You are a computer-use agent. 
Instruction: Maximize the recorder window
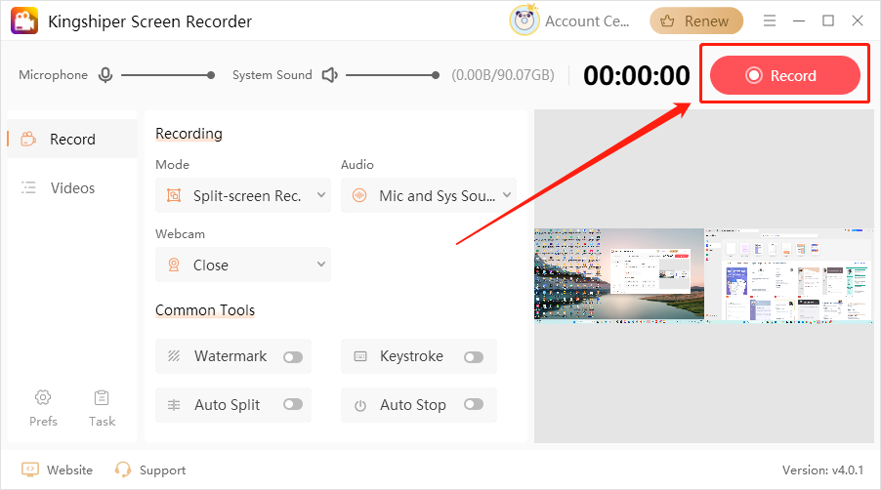pos(828,20)
